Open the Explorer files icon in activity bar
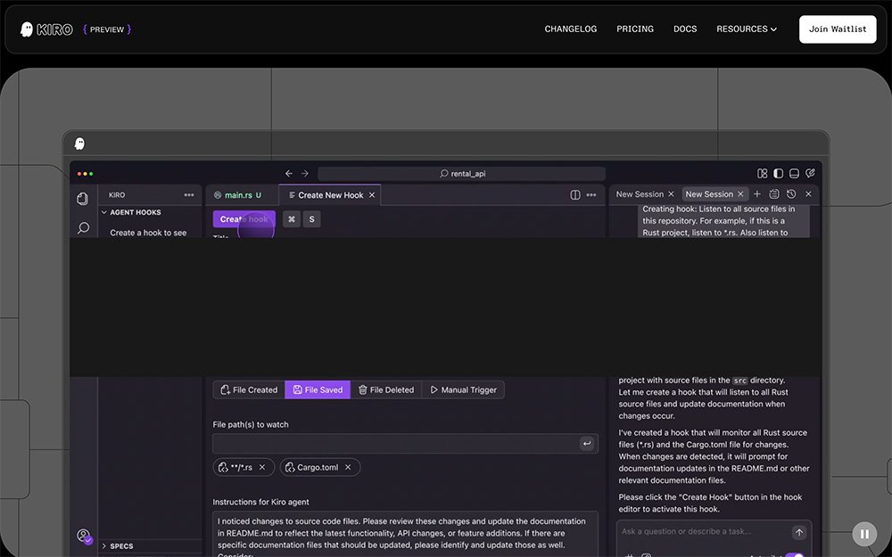The image size is (892, 557). (x=83, y=199)
